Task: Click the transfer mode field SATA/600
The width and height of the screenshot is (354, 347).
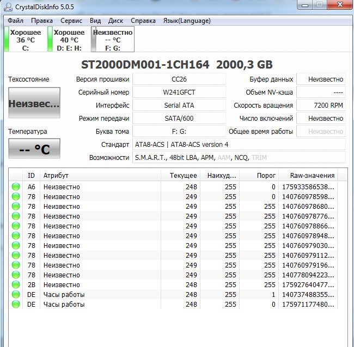Action: coord(179,119)
